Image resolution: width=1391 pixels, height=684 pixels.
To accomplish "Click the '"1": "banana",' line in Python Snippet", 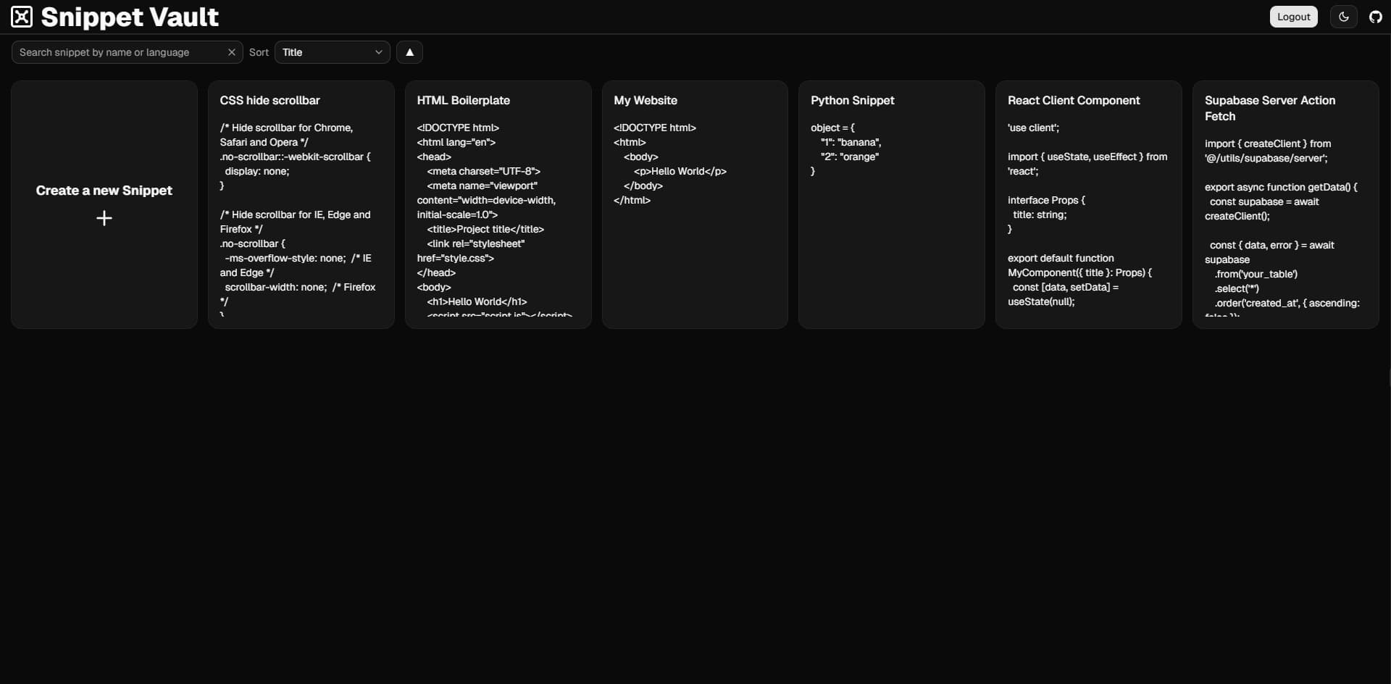I will (x=851, y=142).
